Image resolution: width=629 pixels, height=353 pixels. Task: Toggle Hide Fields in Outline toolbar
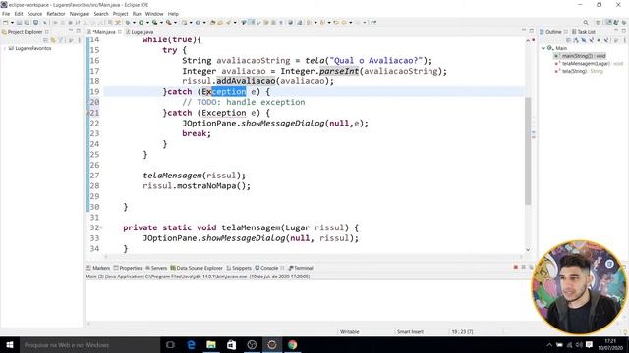pyautogui.click(x=584, y=40)
